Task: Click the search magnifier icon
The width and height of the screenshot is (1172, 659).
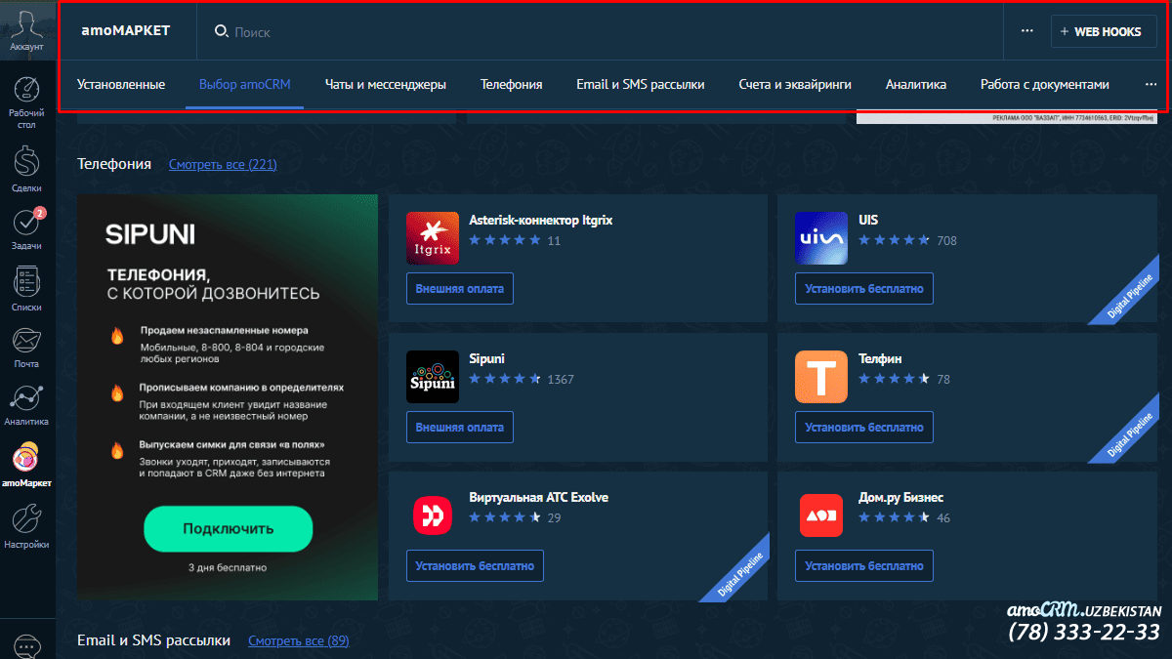Action: point(221,31)
